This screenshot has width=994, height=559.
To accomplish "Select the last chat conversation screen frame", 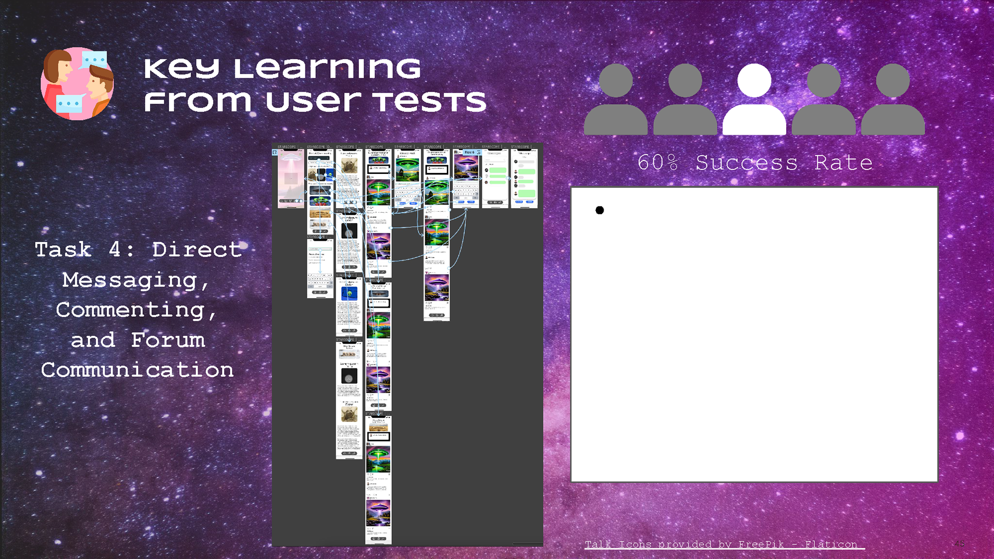I will 524,179.
